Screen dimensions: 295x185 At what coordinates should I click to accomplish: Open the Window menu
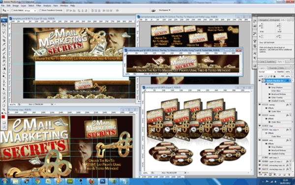coord(64,5)
